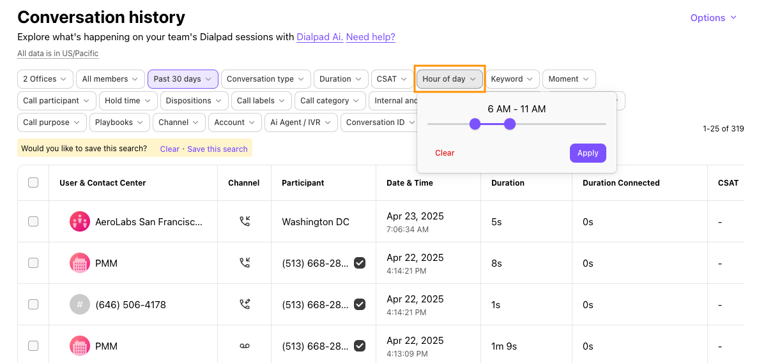Click the All data is in US/Pacific note

[x=58, y=54]
